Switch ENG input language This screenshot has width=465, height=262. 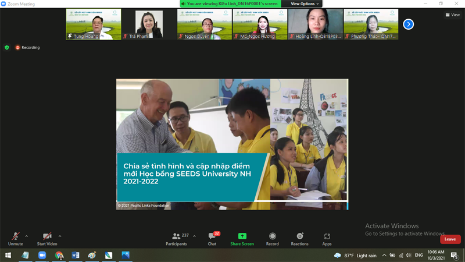coord(419,255)
